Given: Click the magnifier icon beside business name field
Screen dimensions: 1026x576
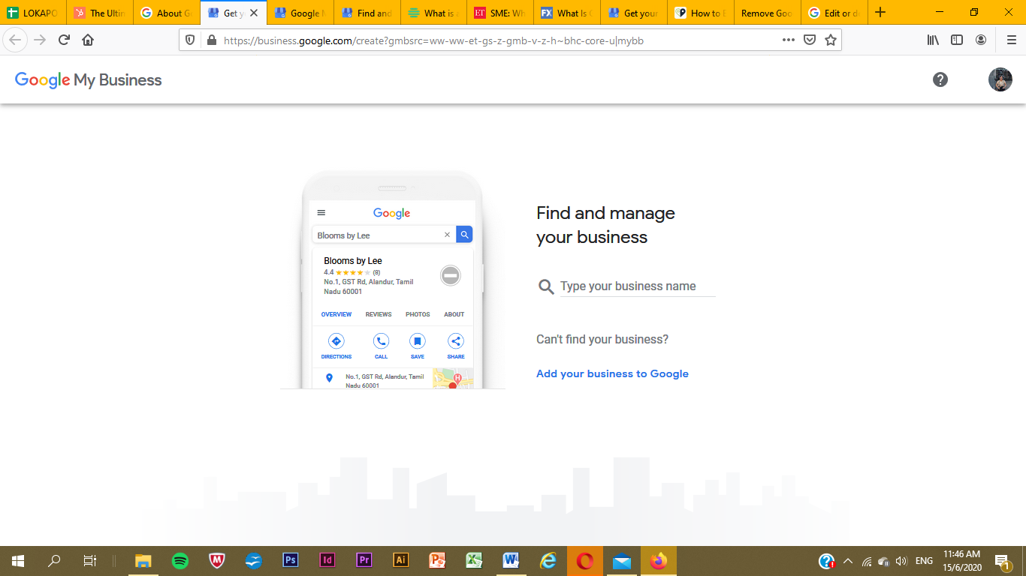Looking at the screenshot, I should pyautogui.click(x=546, y=286).
